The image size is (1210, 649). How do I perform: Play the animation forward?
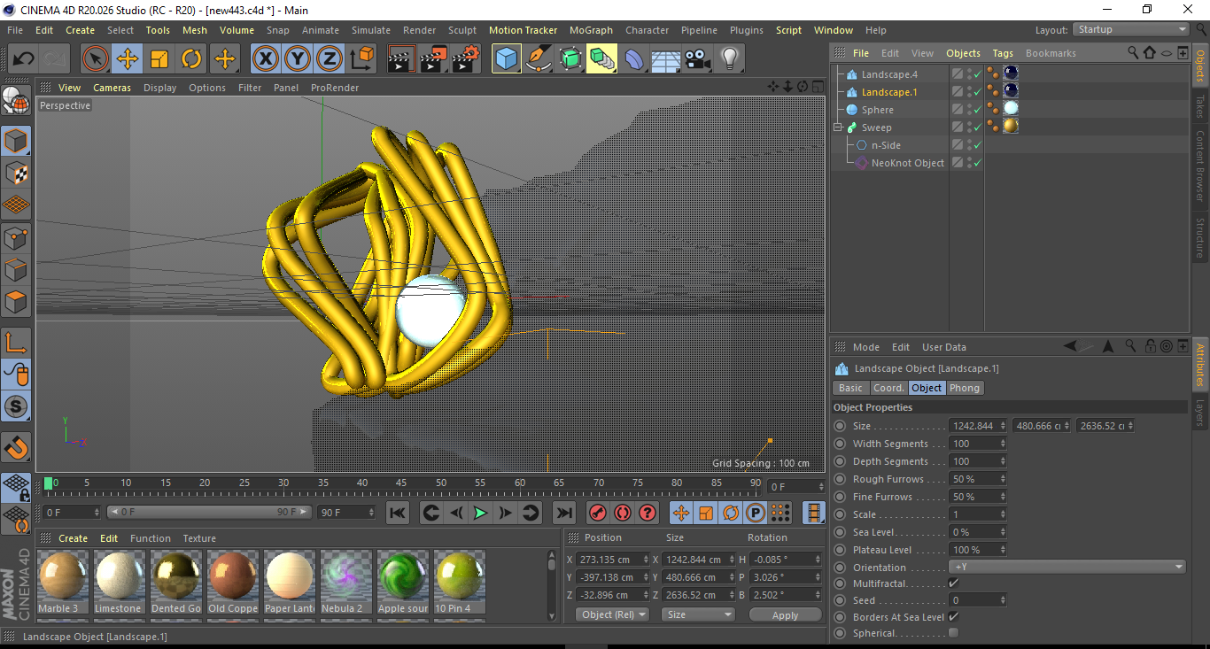[x=480, y=513]
